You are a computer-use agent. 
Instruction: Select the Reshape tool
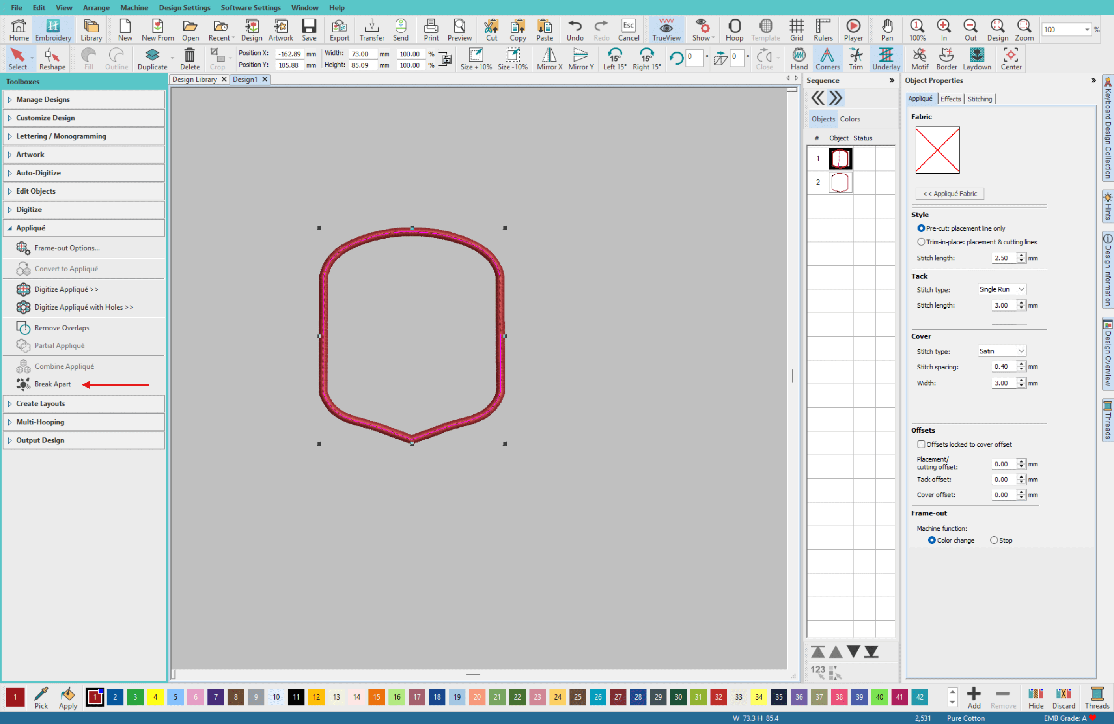coord(52,58)
